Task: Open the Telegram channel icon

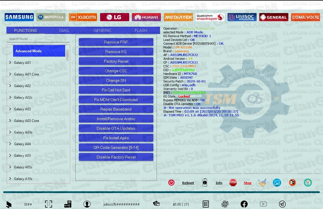Action: (283, 204)
